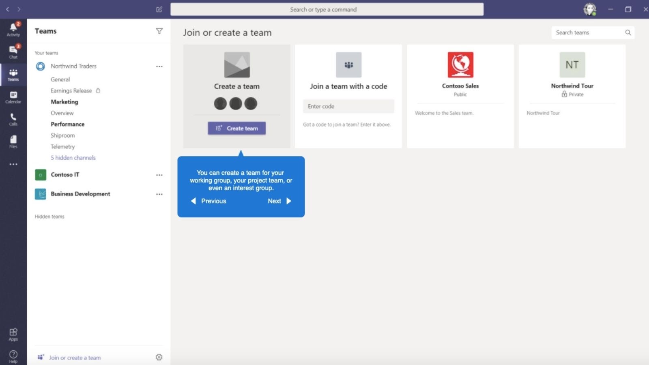
Task: Click the Contoso Sales globe logo
Action: click(460, 64)
